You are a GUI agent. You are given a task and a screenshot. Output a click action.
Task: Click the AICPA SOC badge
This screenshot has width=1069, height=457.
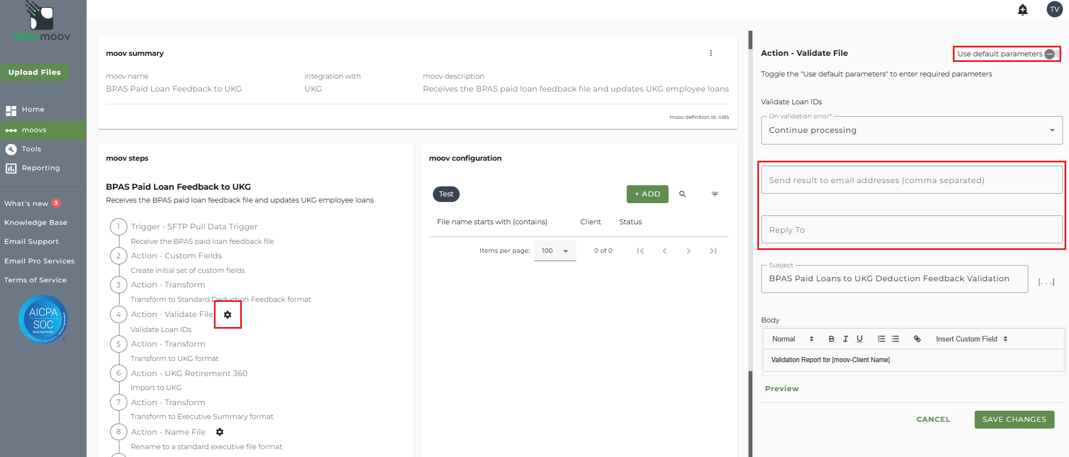pyautogui.click(x=43, y=319)
